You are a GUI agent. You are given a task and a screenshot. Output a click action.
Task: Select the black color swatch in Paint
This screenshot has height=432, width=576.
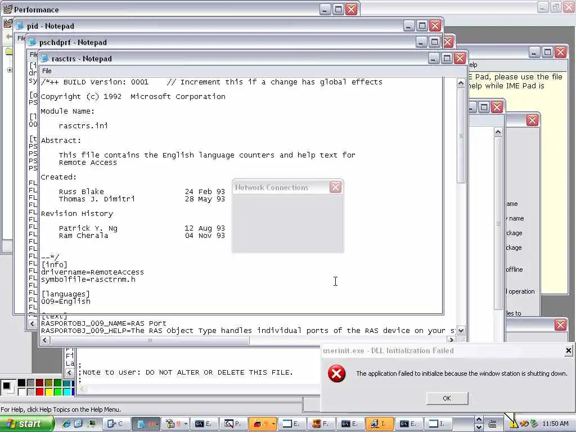(x=22, y=383)
